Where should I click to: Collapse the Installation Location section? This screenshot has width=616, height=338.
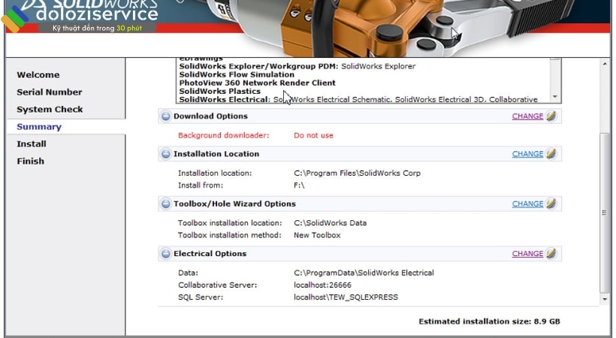click(166, 154)
